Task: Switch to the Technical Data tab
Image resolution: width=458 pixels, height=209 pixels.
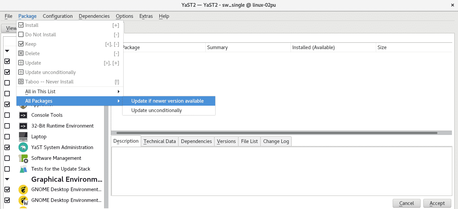Action: (x=160, y=141)
